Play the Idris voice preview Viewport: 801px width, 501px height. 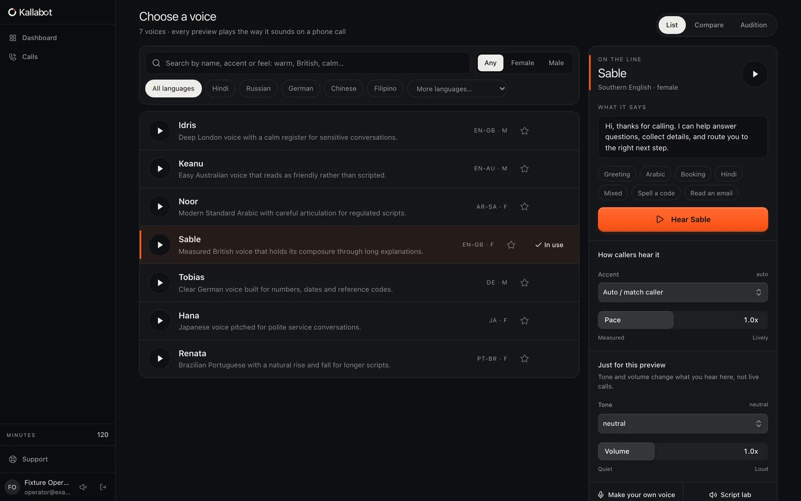coord(160,131)
